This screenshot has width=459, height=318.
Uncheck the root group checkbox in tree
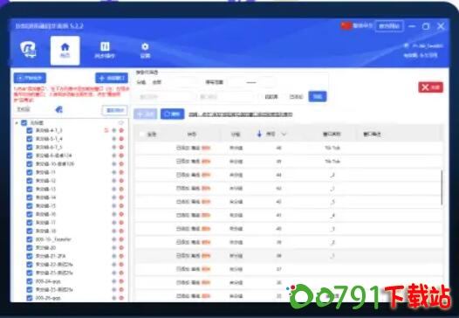click(x=24, y=123)
